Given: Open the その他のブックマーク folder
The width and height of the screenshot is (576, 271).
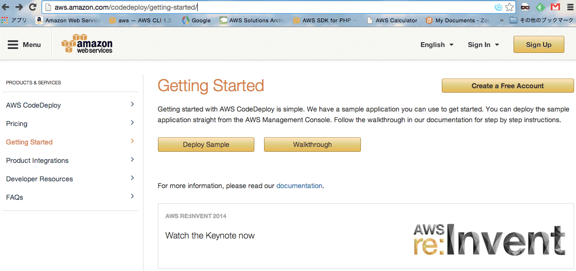Looking at the screenshot, I should (542, 20).
